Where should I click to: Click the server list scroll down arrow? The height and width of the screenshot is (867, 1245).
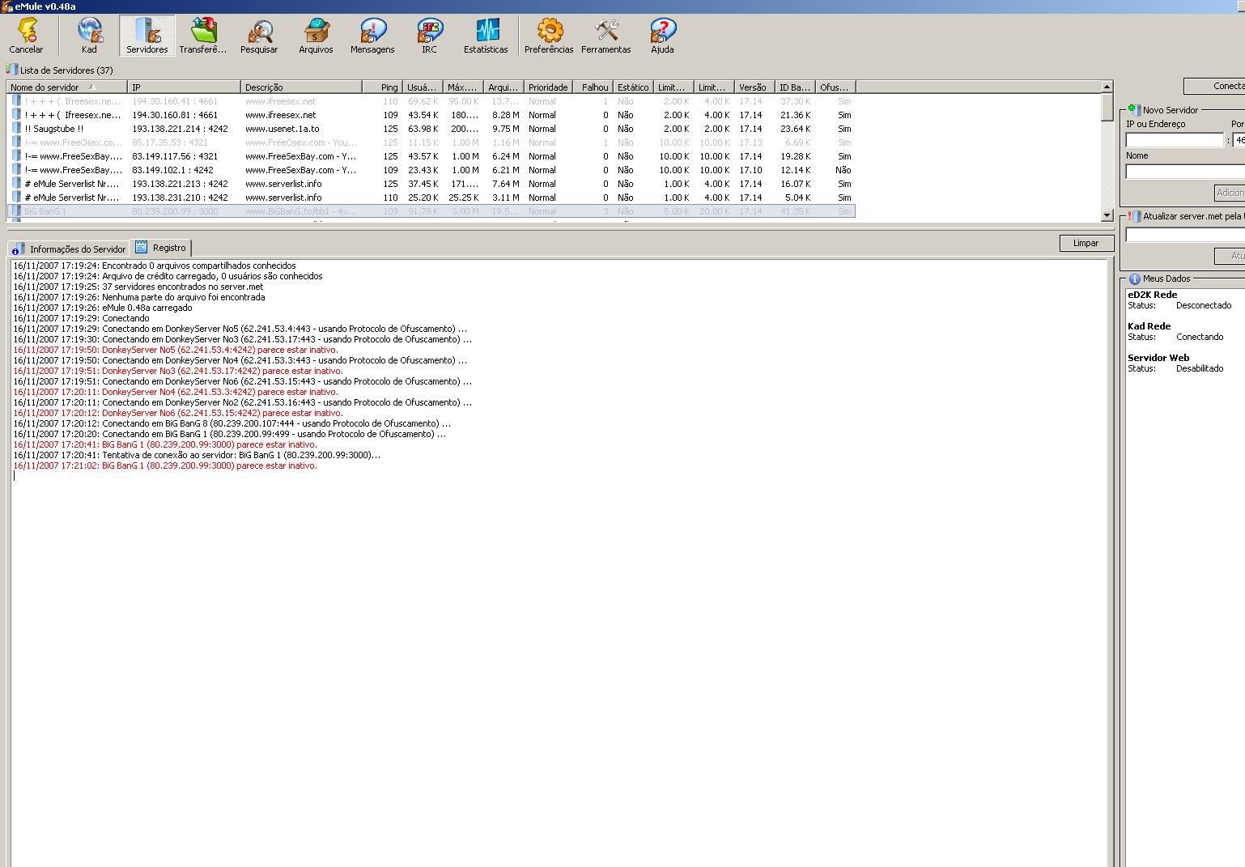(1107, 215)
